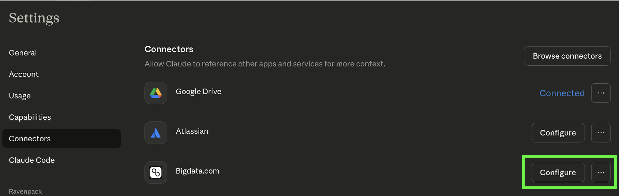Click the Atlassian connector name
This screenshot has height=196, width=619.
click(192, 131)
